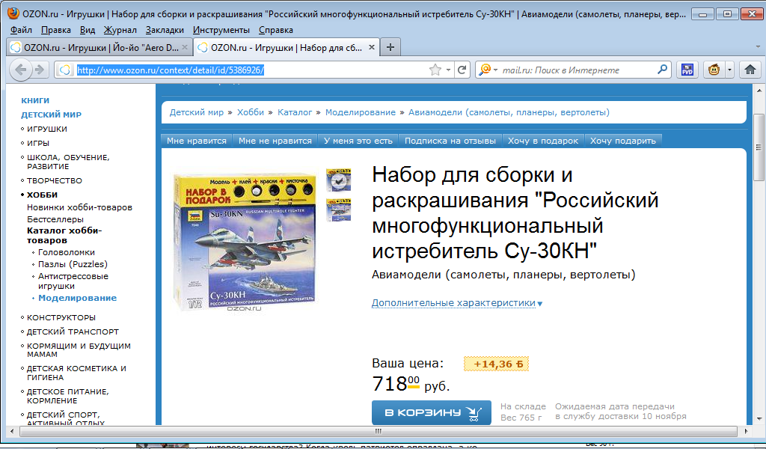Open URL history dropdown arrow

[x=448, y=70]
